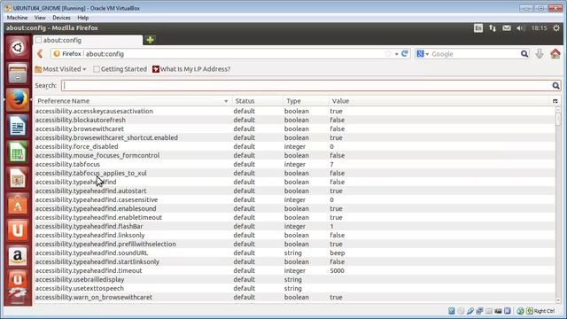
Task: Select accessibility.force_disabled preference
Action: point(295,146)
